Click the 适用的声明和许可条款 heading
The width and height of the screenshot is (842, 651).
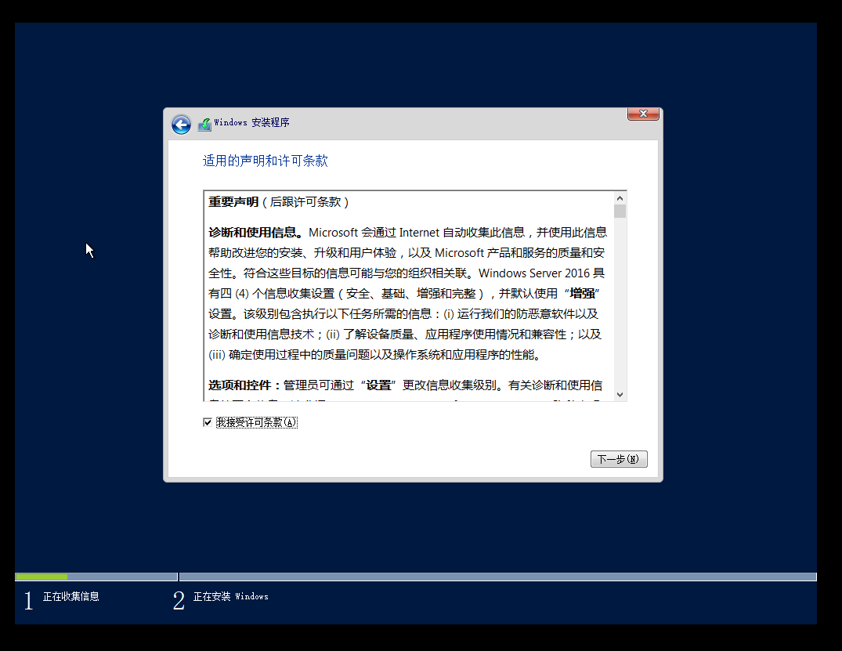(265, 161)
